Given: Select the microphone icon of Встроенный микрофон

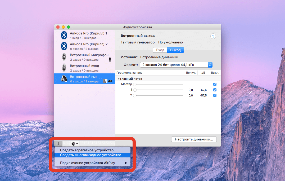Looking at the screenshot, I should [64, 57].
